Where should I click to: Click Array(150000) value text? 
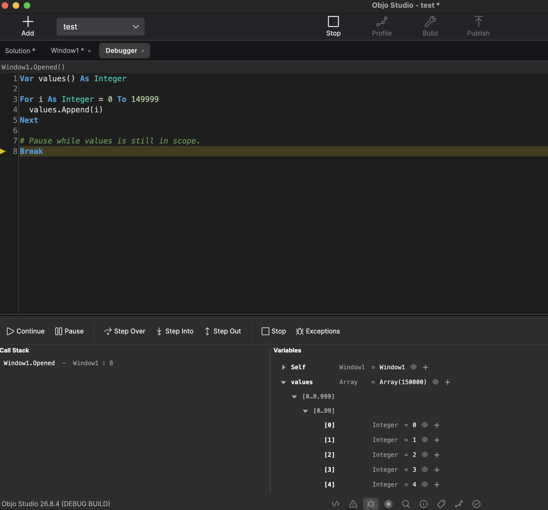point(403,382)
